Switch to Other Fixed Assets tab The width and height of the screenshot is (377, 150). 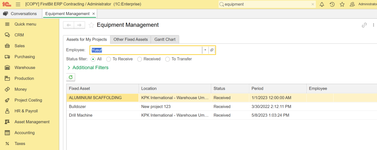pyautogui.click(x=131, y=40)
